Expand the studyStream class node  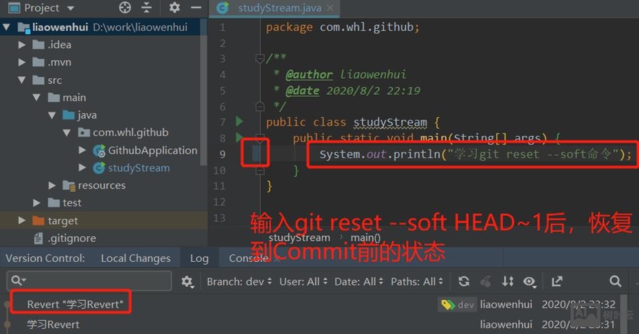click(x=82, y=168)
